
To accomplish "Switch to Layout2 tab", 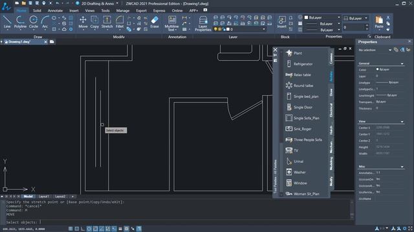I will point(60,197).
